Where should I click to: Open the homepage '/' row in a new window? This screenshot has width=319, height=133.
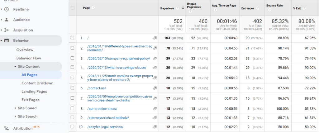click(155, 38)
